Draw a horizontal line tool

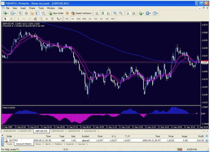(x=24, y=19)
